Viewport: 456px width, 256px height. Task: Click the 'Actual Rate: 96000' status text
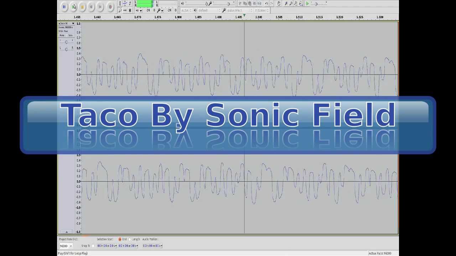pyautogui.click(x=380, y=253)
